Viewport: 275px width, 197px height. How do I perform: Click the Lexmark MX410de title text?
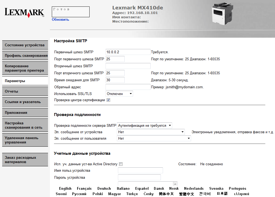(x=138, y=8)
